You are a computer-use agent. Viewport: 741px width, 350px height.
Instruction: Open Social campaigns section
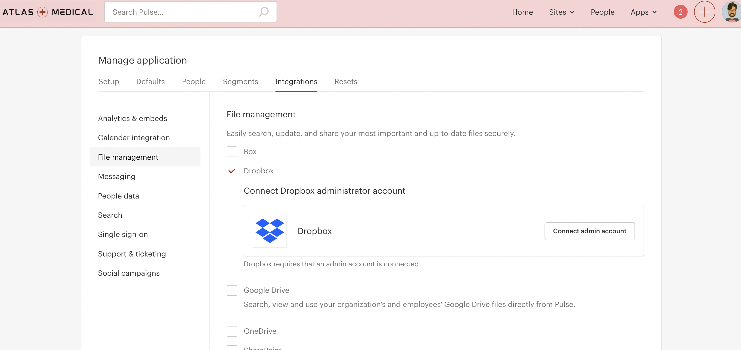129,273
